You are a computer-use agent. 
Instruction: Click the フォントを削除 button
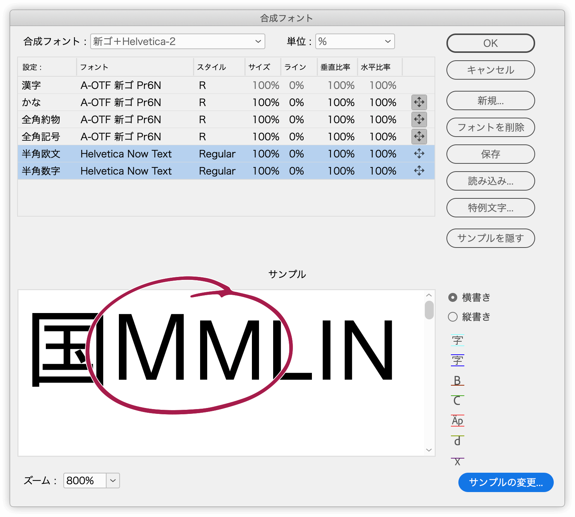pyautogui.click(x=490, y=127)
